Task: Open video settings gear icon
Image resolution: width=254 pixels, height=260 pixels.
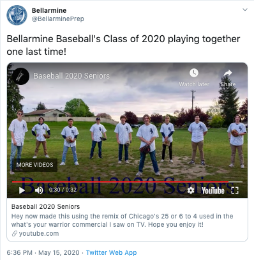Action: point(191,190)
